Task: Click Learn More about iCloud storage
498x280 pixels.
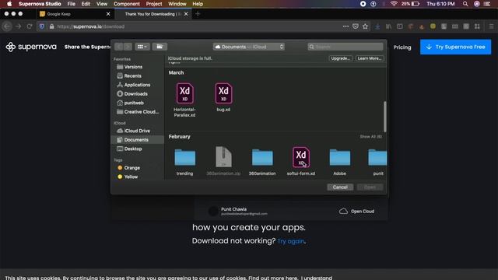Action: [370, 58]
